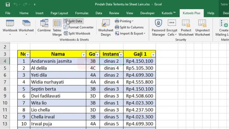Select the cell Dwi fadilawati
Viewport: 229px width, 129px height.
tap(58, 96)
